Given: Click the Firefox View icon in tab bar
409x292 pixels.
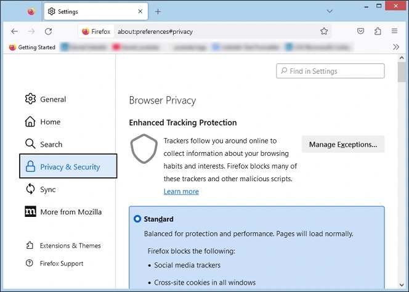Looking at the screenshot, I should [x=31, y=12].
